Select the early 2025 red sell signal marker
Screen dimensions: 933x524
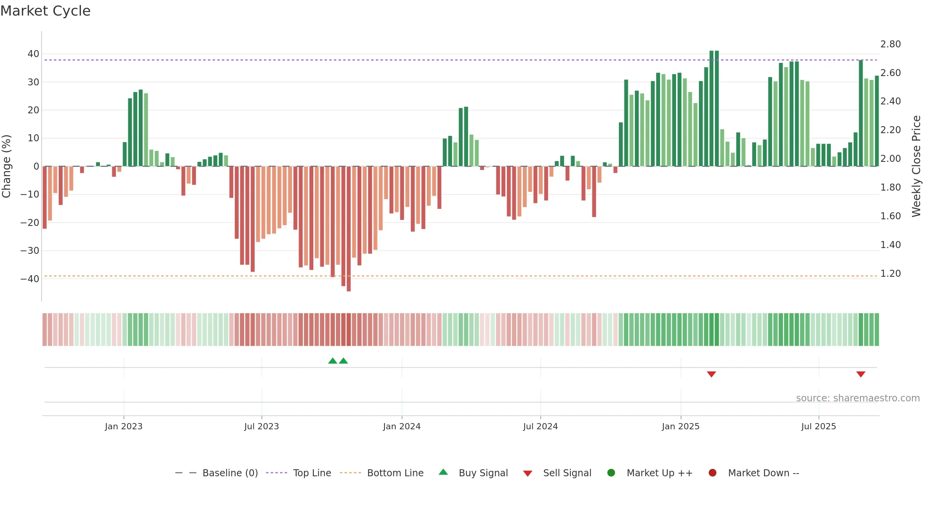click(x=711, y=374)
